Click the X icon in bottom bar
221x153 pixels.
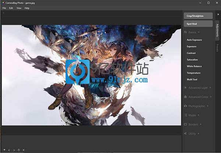(24, 150)
